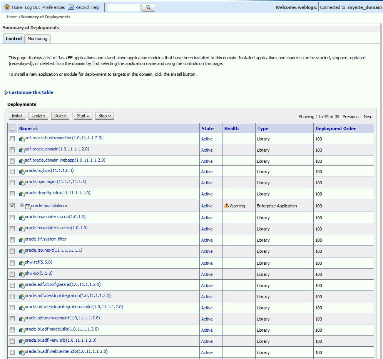Click the library icon beside oracle.jsp.next
The width and height of the screenshot is (383, 359).
22,252
